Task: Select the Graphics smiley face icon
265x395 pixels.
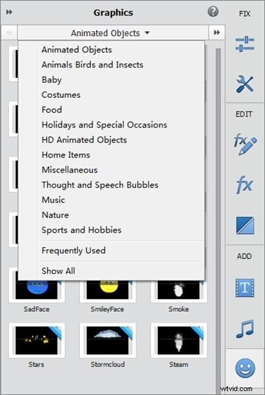Action: (245, 368)
